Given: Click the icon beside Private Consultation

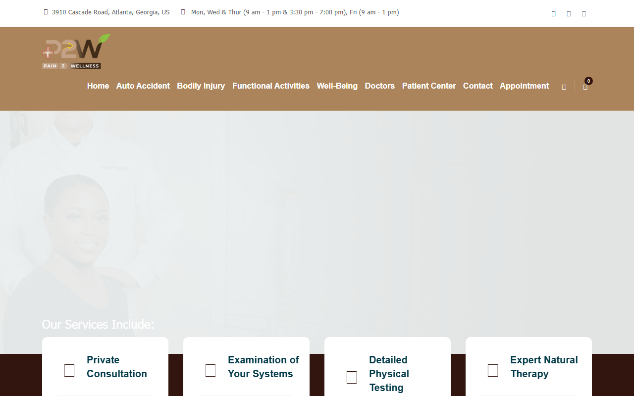Looking at the screenshot, I should (x=69, y=370).
